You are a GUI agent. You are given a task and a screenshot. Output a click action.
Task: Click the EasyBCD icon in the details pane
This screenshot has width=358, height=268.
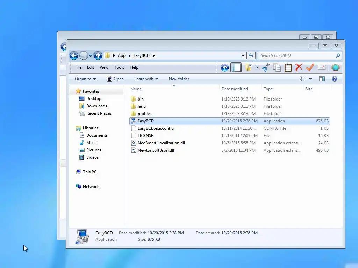pos(82,237)
